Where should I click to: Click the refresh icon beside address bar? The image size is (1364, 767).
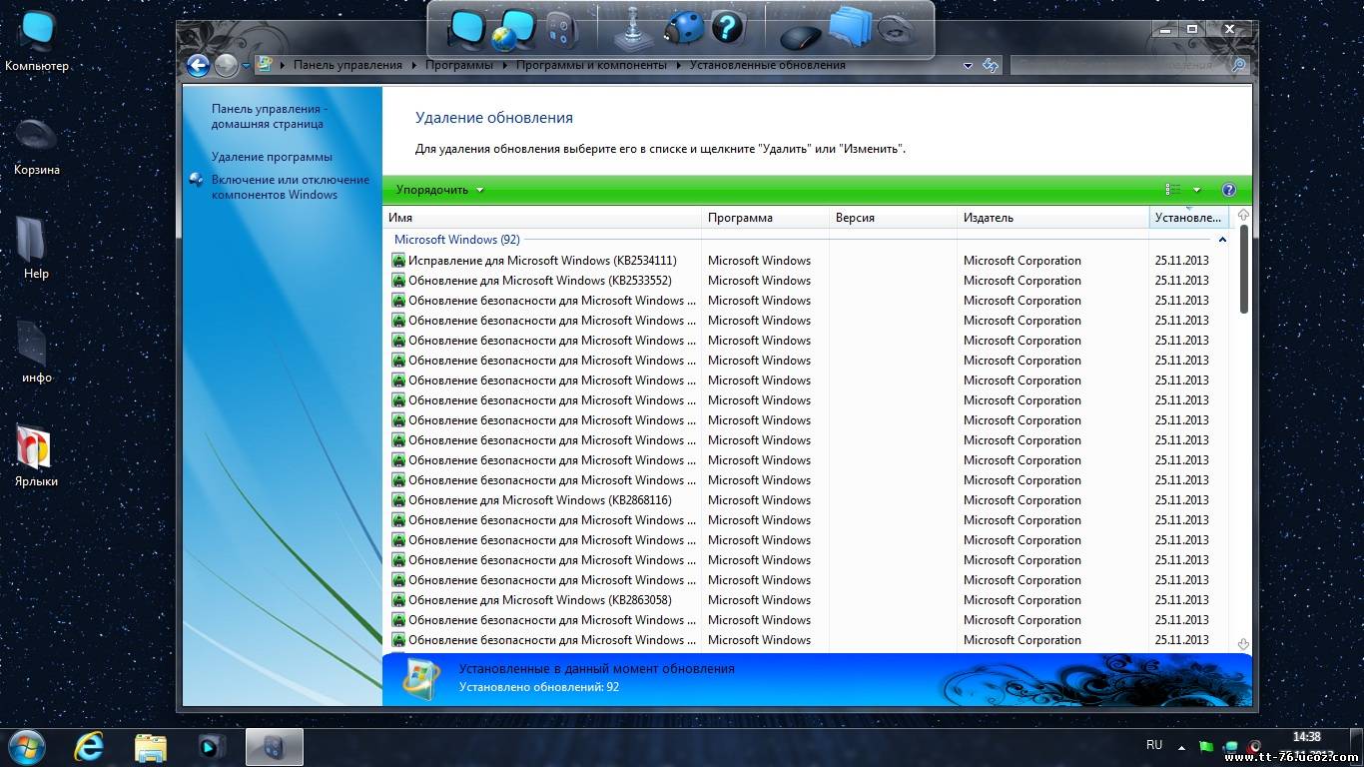991,66
